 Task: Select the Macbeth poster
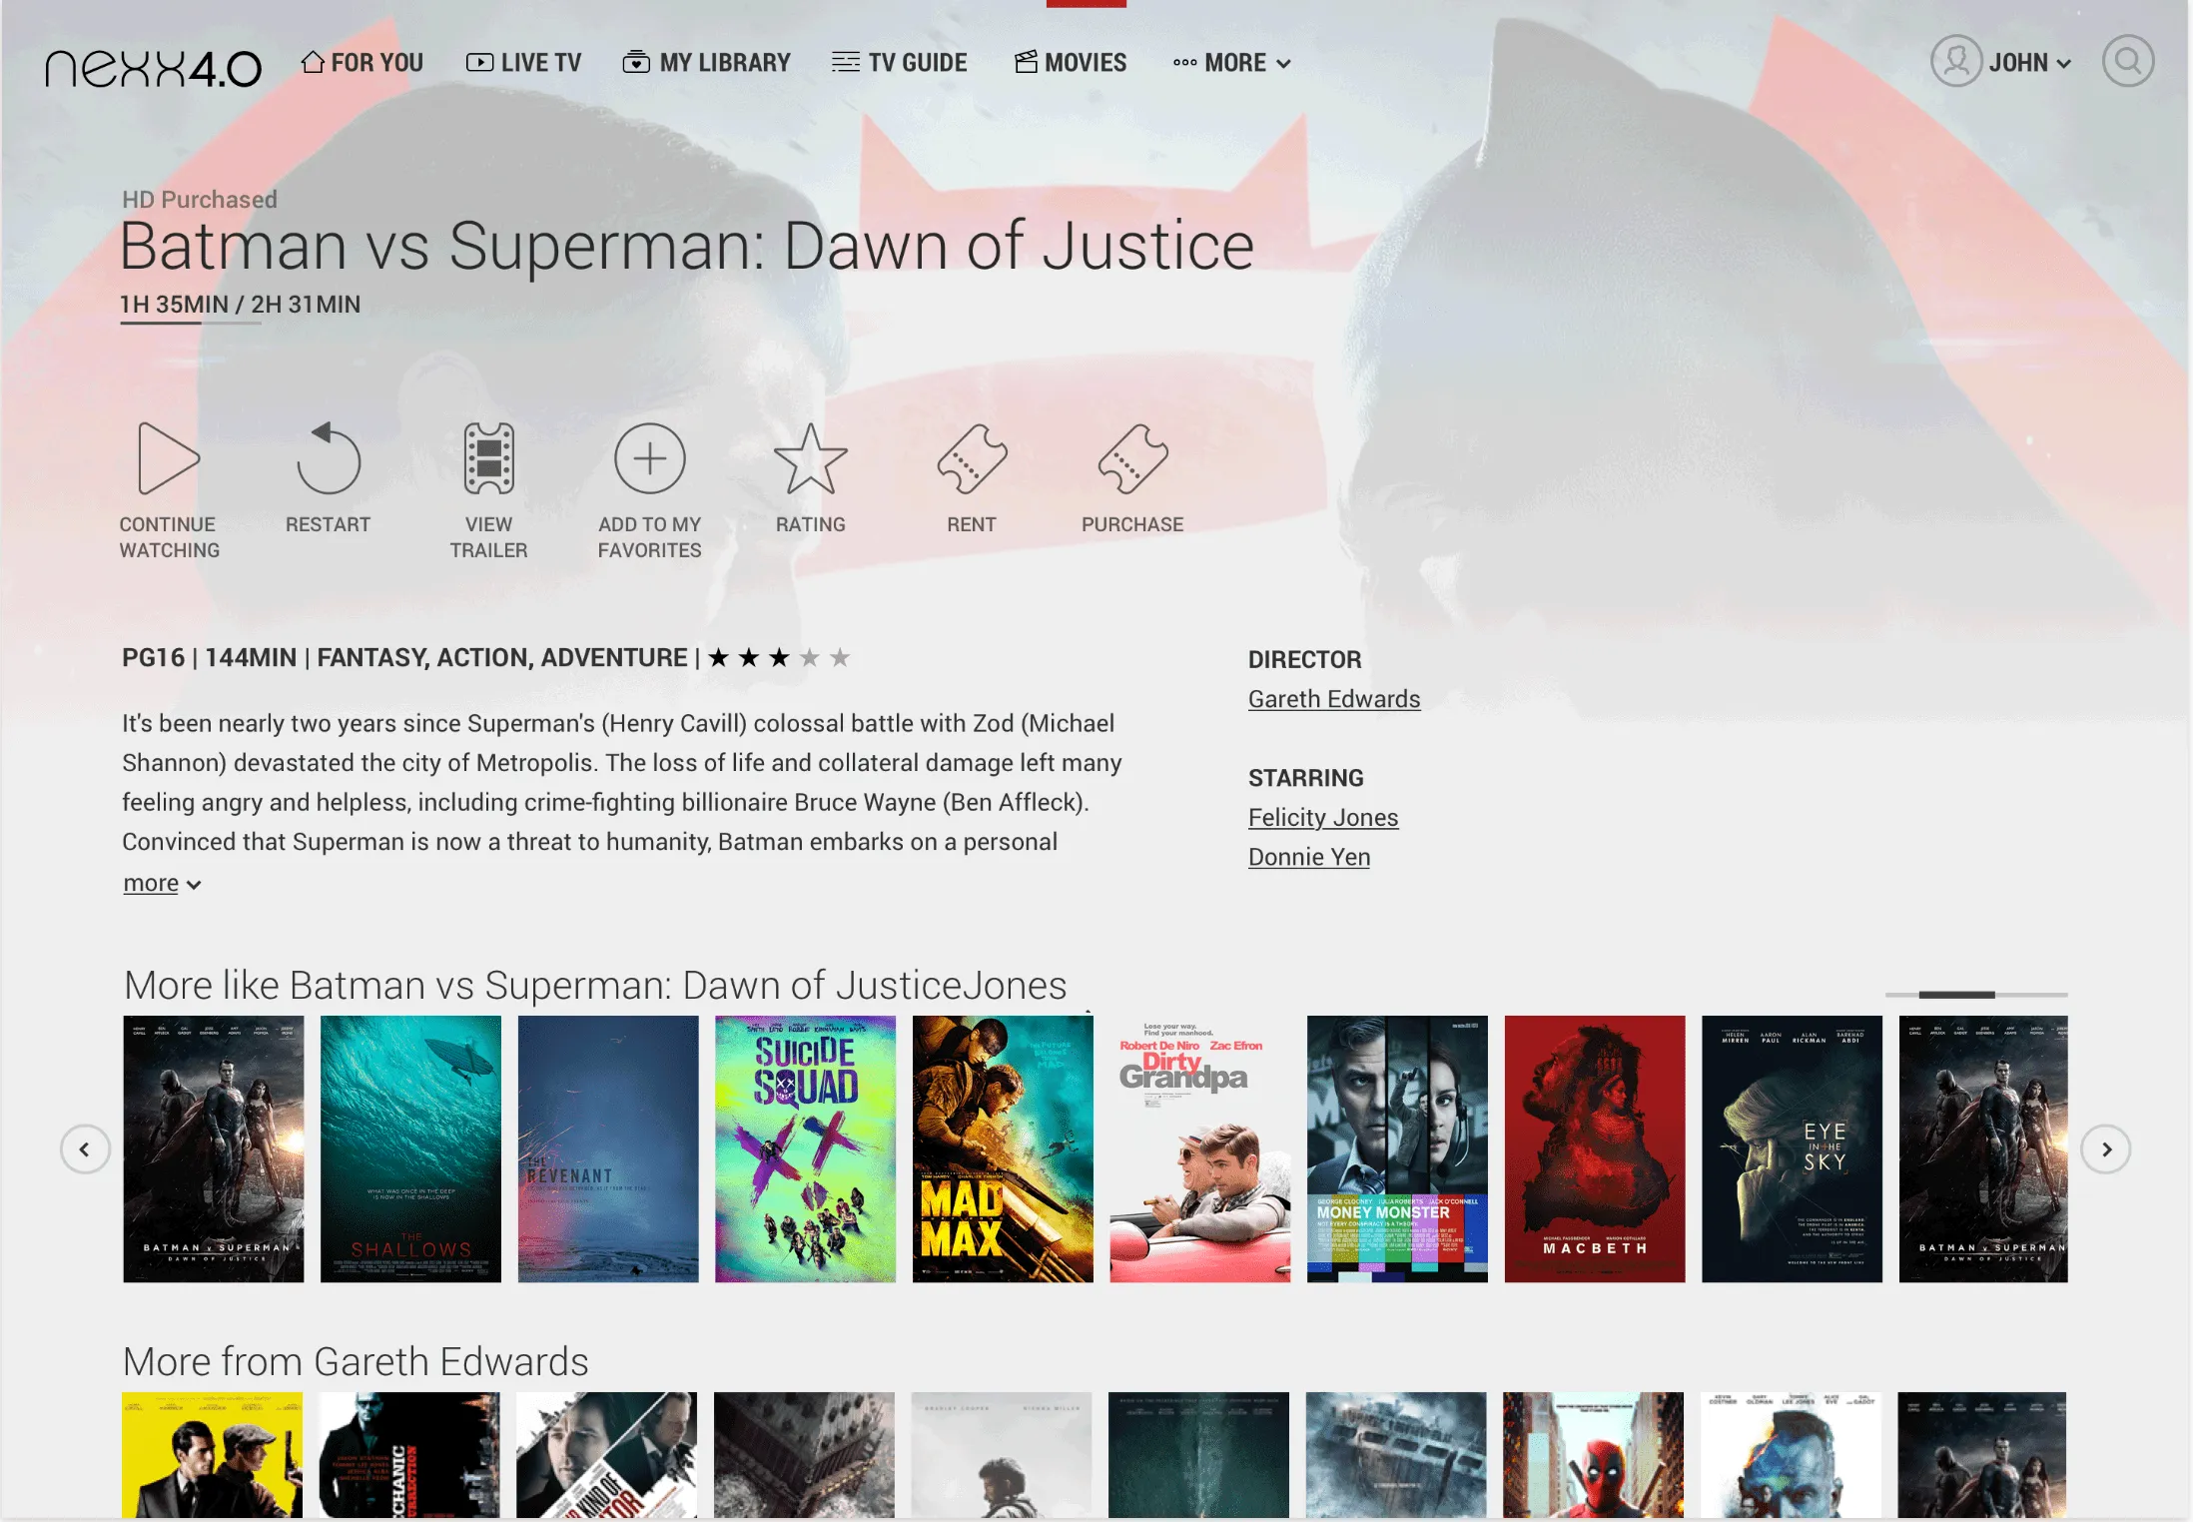click(x=1595, y=1148)
